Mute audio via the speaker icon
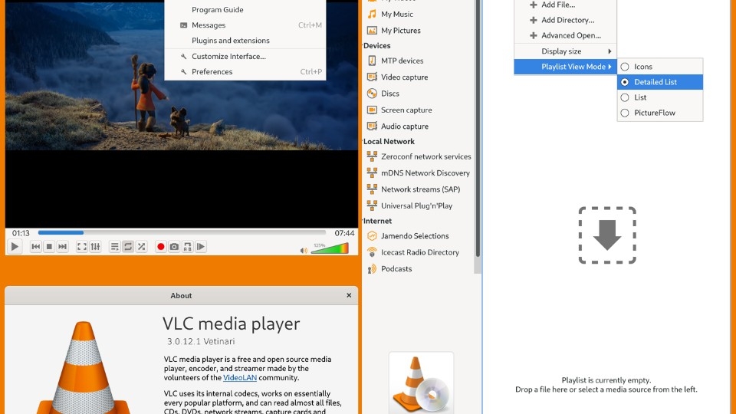 point(304,250)
